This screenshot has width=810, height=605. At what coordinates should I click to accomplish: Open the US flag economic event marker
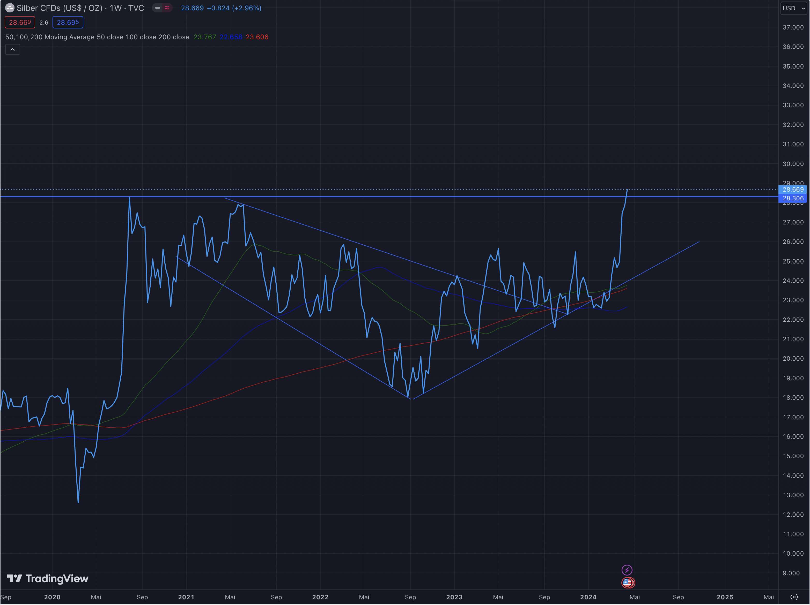628,582
